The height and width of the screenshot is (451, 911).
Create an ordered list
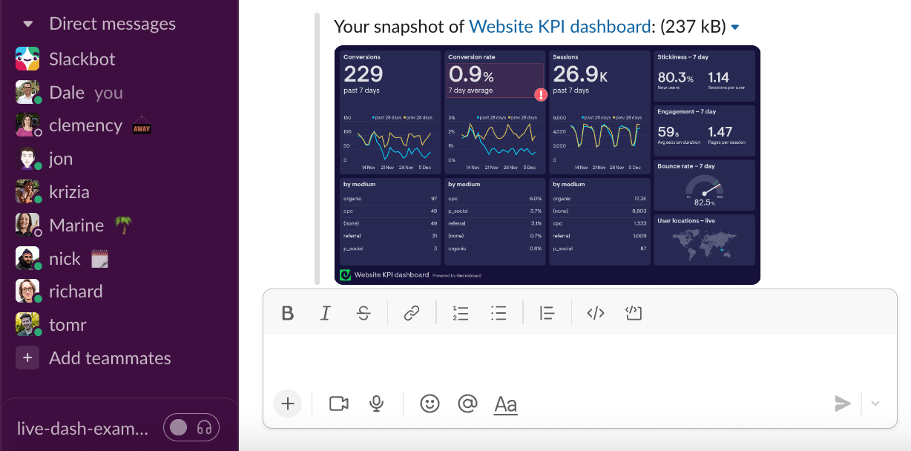[461, 313]
